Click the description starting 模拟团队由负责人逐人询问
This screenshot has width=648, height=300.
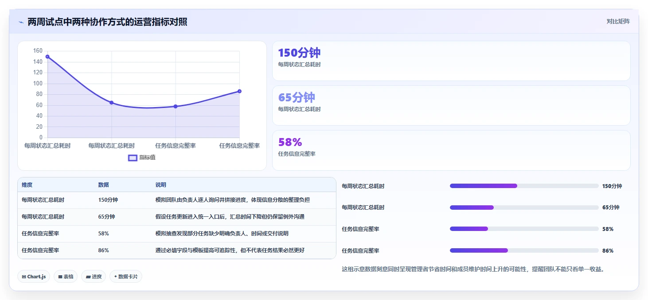coord(233,200)
